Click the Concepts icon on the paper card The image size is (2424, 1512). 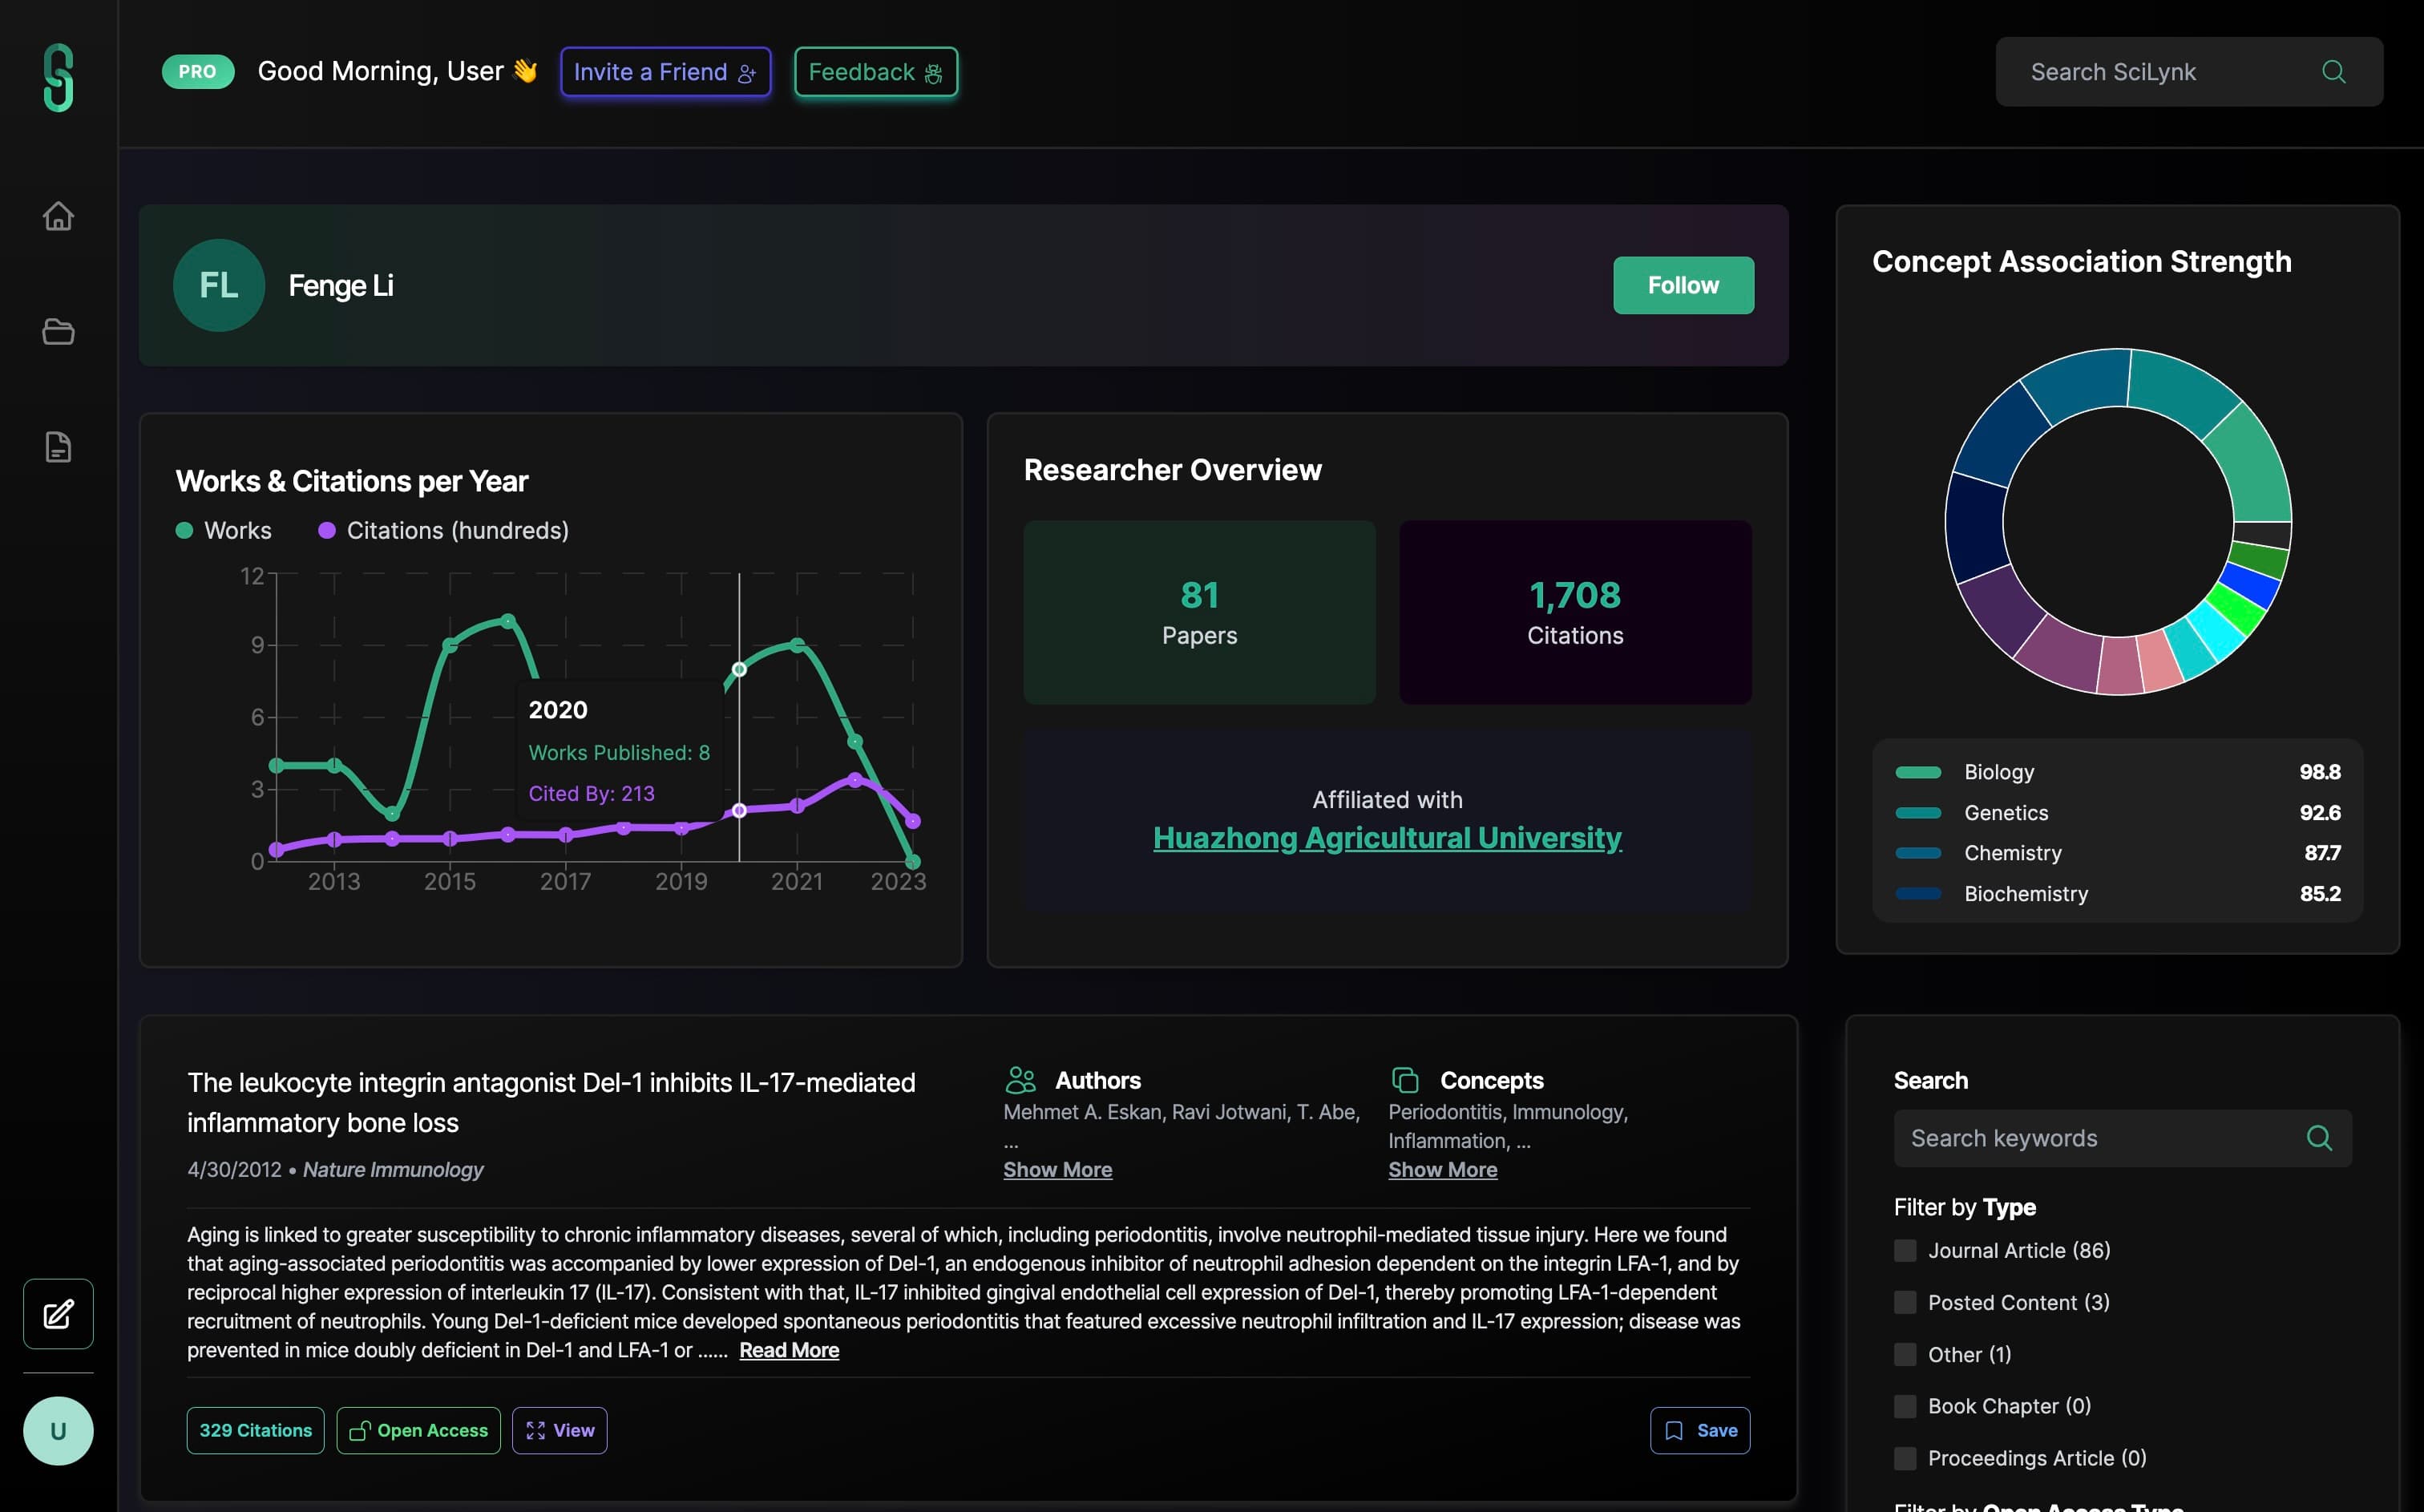pos(1405,1080)
